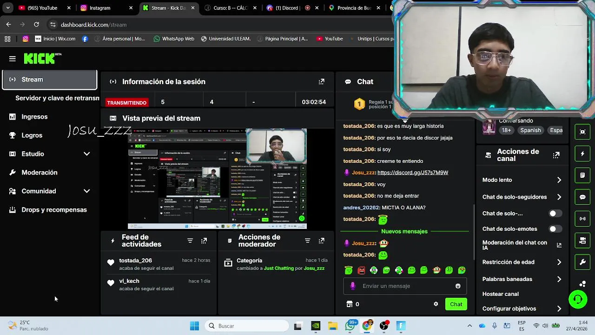Click Nuevos mensajes to jump down
Image resolution: width=595 pixels, height=335 pixels.
point(404,231)
